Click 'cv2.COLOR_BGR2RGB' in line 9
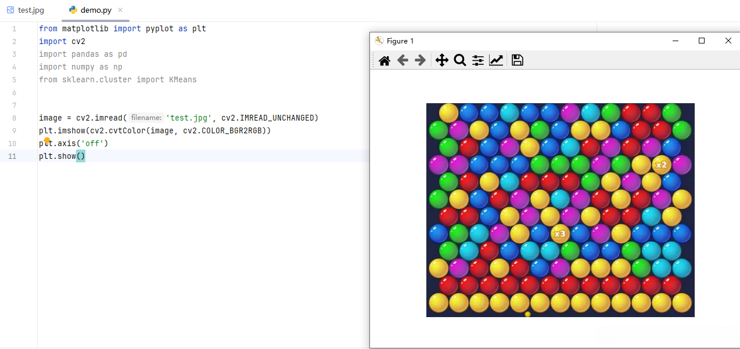 pos(222,130)
